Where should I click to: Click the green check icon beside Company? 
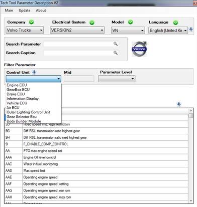31,22
